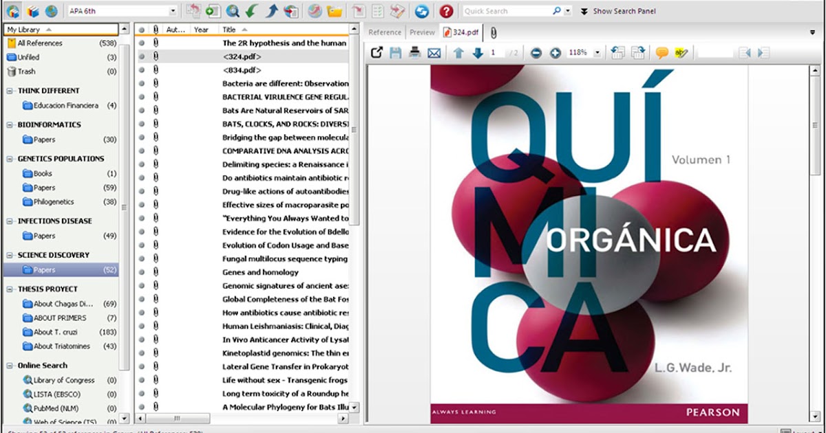This screenshot has width=826, height=433.
Task: Click the Open File folder icon
Action: tap(335, 11)
